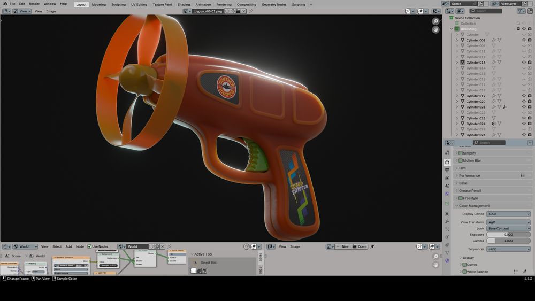This screenshot has height=301, width=535.
Task: Open the Output properties printer icon
Action: pos(447,170)
